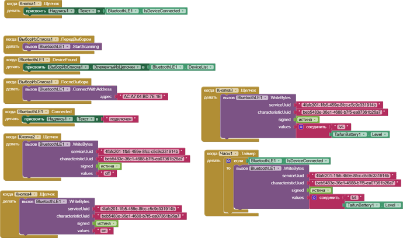Edit M- text in Кнопка3 block
This screenshot has width=403, height=238.
(341, 127)
